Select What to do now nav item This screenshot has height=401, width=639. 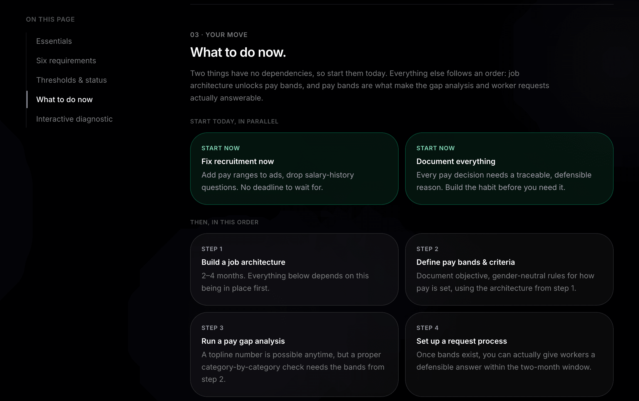point(65,99)
